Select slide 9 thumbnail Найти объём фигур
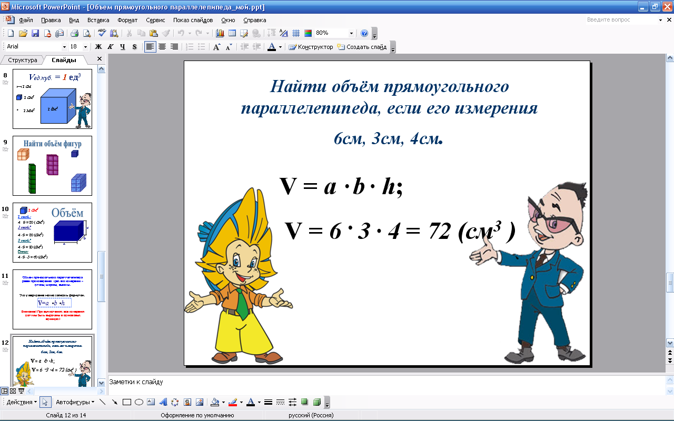This screenshot has width=674, height=421. (52, 166)
